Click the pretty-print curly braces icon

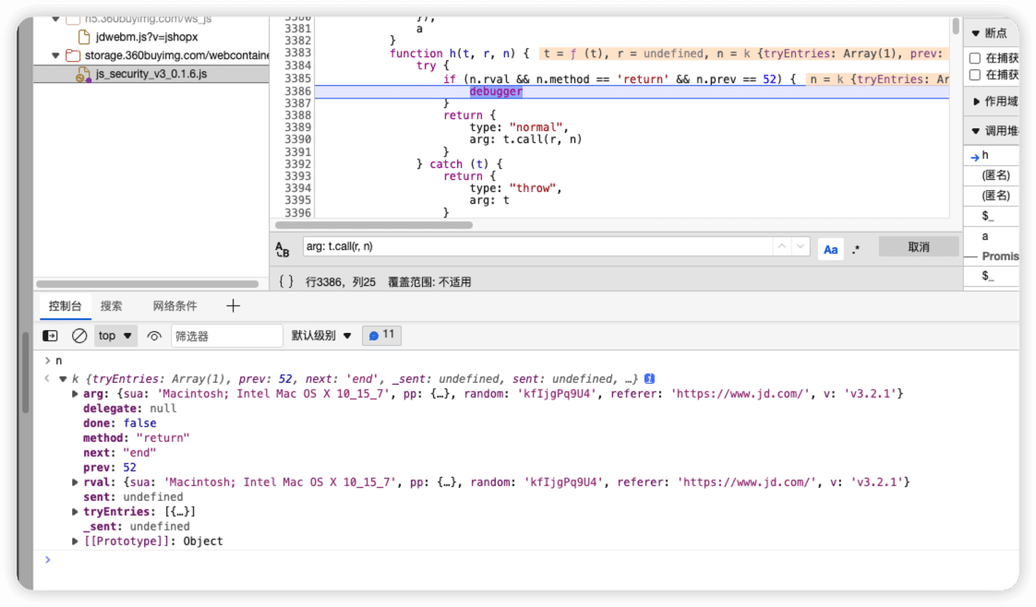click(x=286, y=281)
